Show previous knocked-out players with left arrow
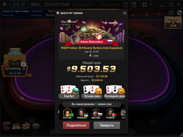This screenshot has width=183, height=137. click(59, 112)
